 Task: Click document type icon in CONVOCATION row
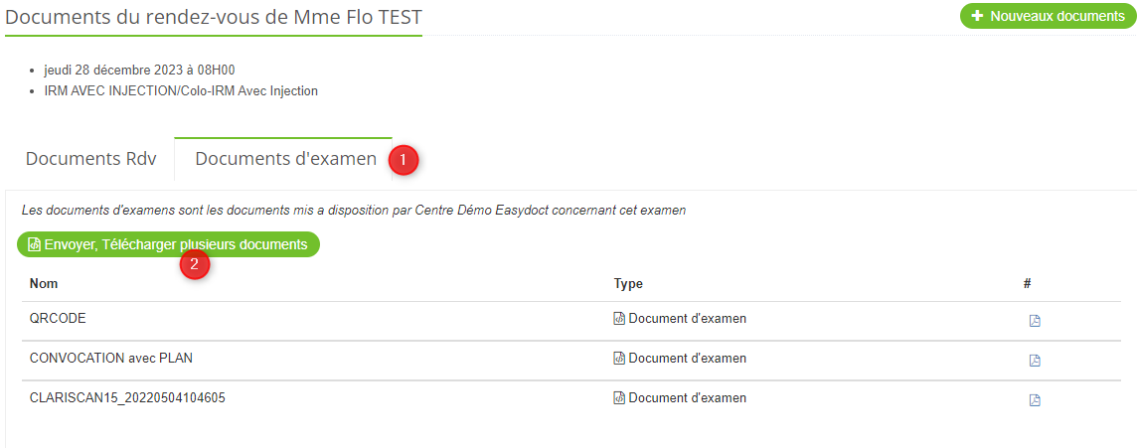click(619, 359)
